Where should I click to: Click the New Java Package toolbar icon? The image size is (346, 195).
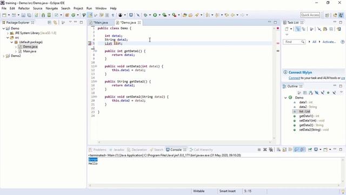(67, 15)
